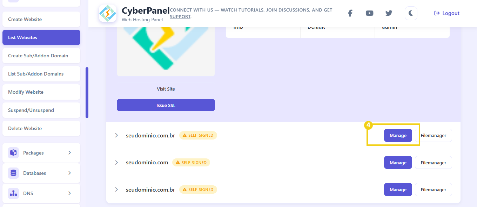Image resolution: width=477 pixels, height=207 pixels.
Task: Open the Packages sidebar icon
Action: pyautogui.click(x=13, y=153)
